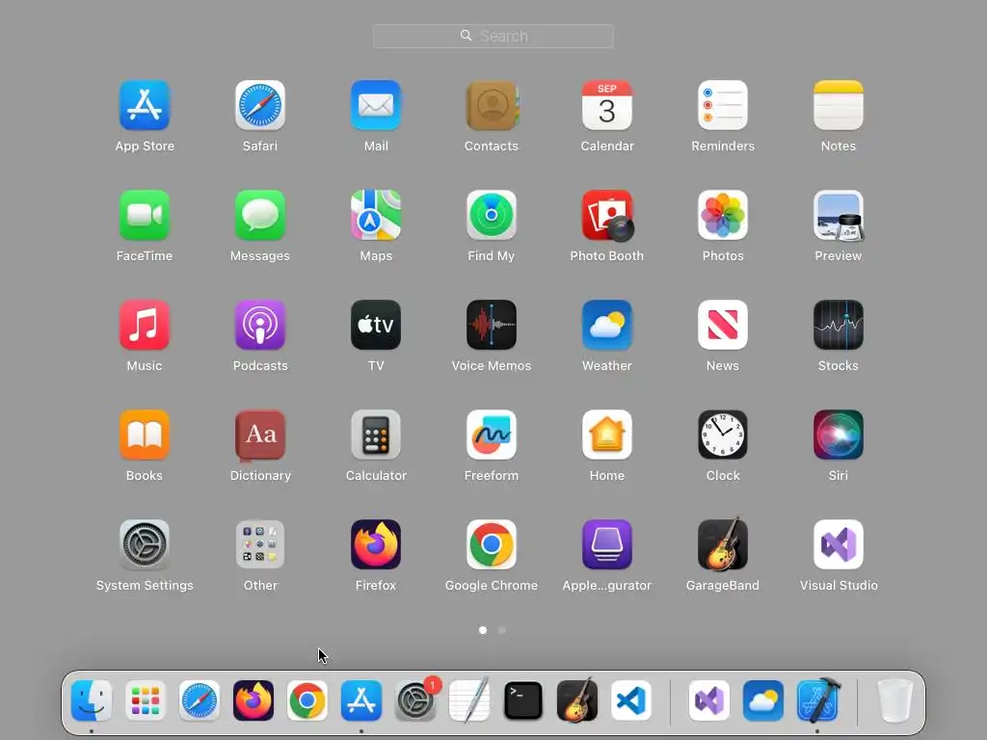Start FaceTime
Image resolution: width=987 pixels, height=740 pixels.
[145, 215]
